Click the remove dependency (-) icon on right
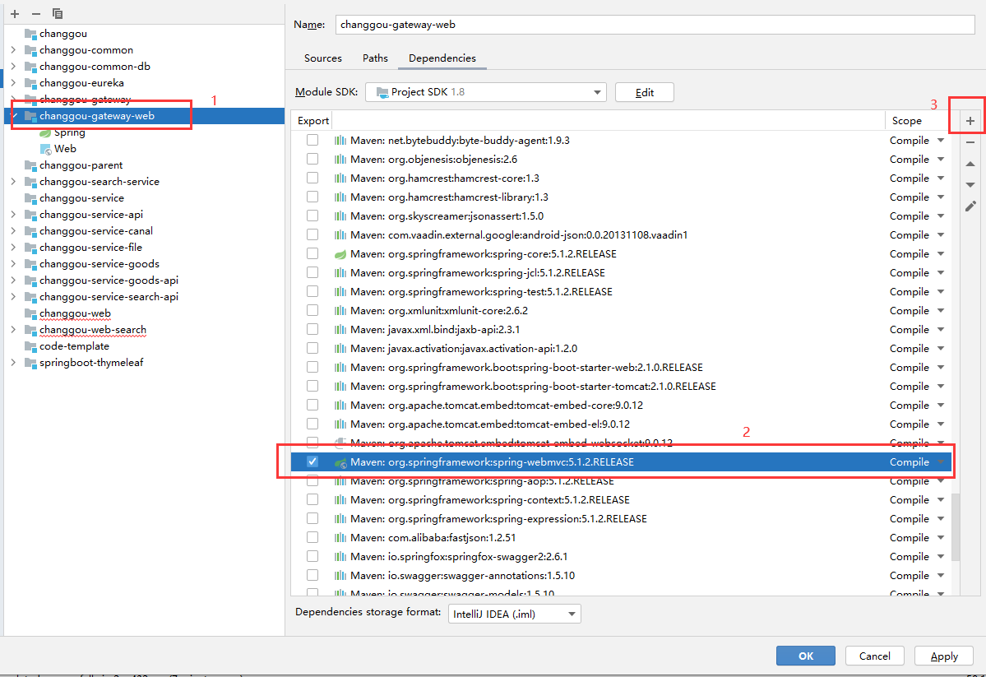The image size is (986, 677). point(970,141)
